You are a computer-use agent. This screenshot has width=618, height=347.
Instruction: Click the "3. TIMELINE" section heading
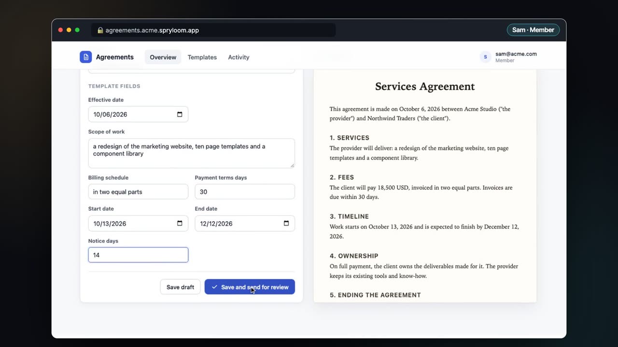pos(349,216)
